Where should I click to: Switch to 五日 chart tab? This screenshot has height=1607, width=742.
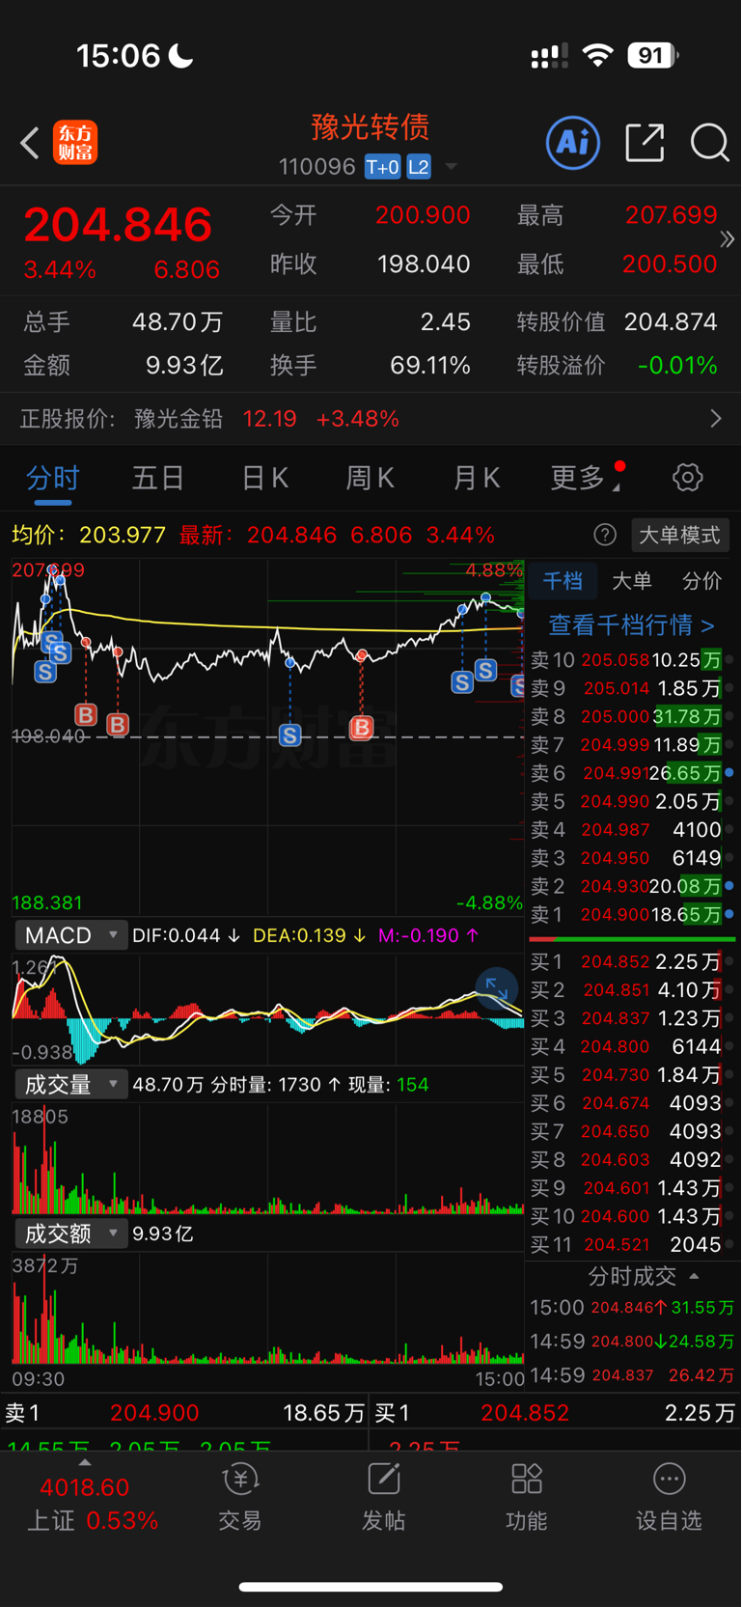(158, 477)
